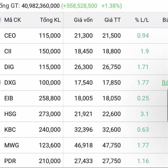
Task: Click the Giá vốn column header
Action: click(83, 20)
